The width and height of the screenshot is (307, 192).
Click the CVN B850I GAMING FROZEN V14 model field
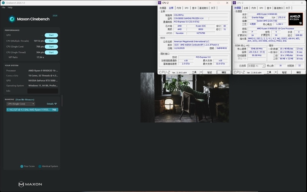click(191, 18)
